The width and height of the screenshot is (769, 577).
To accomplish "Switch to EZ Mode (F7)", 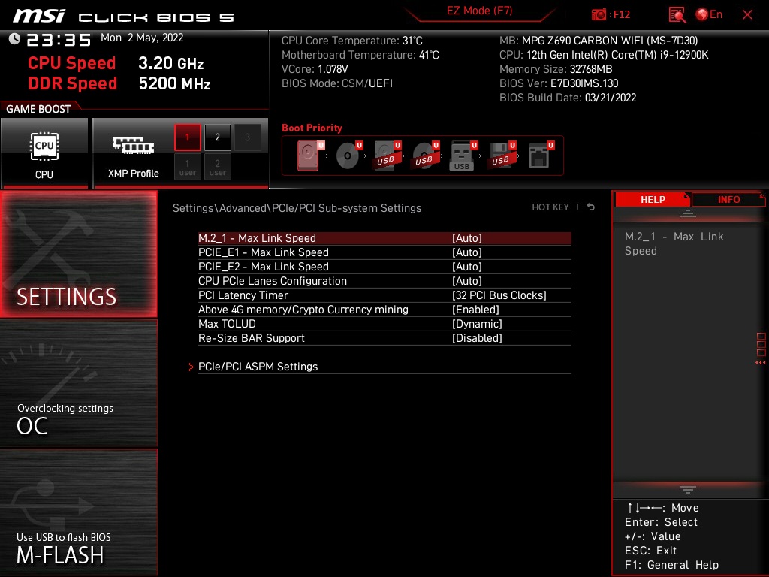I will click(x=480, y=11).
